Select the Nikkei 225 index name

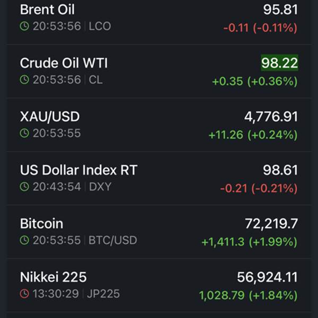(53, 277)
